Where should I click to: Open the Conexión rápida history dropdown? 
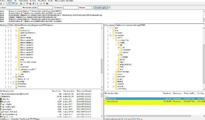pos(109,8)
